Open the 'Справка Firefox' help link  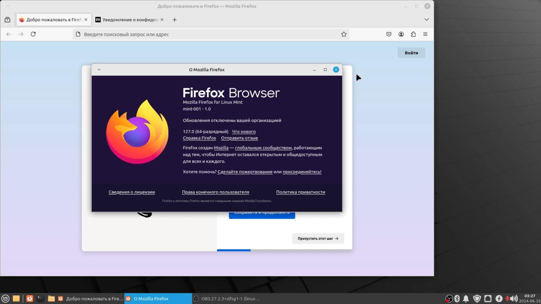199,138
